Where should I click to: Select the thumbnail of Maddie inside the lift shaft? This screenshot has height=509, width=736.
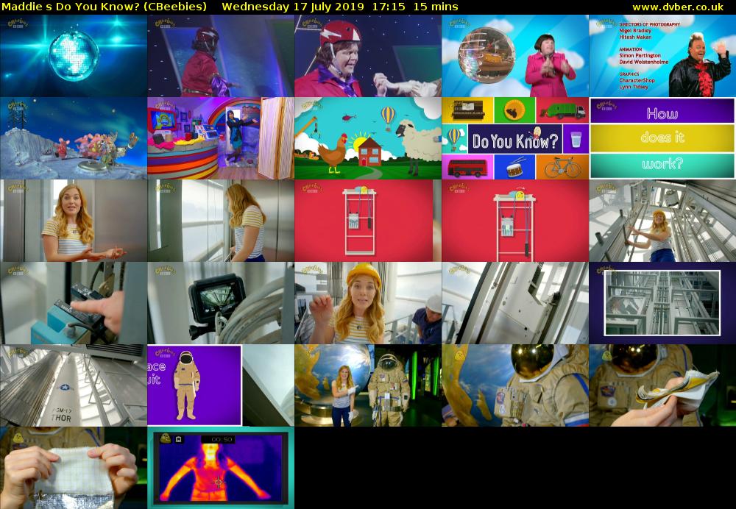tap(662, 221)
